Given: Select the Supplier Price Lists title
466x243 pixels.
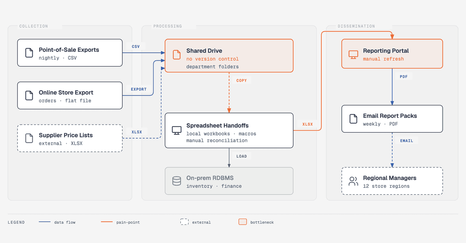Looking at the screenshot, I should (x=66, y=135).
